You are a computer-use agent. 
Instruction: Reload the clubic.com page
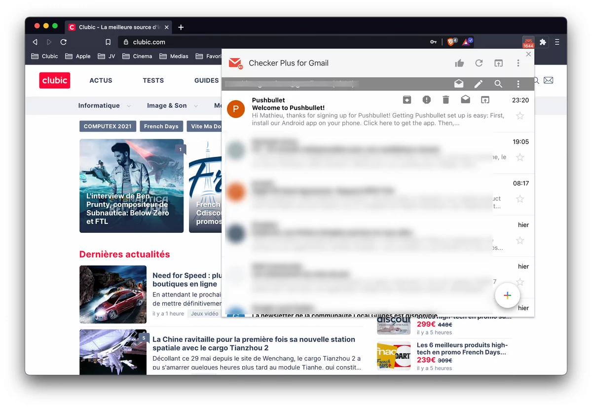64,42
